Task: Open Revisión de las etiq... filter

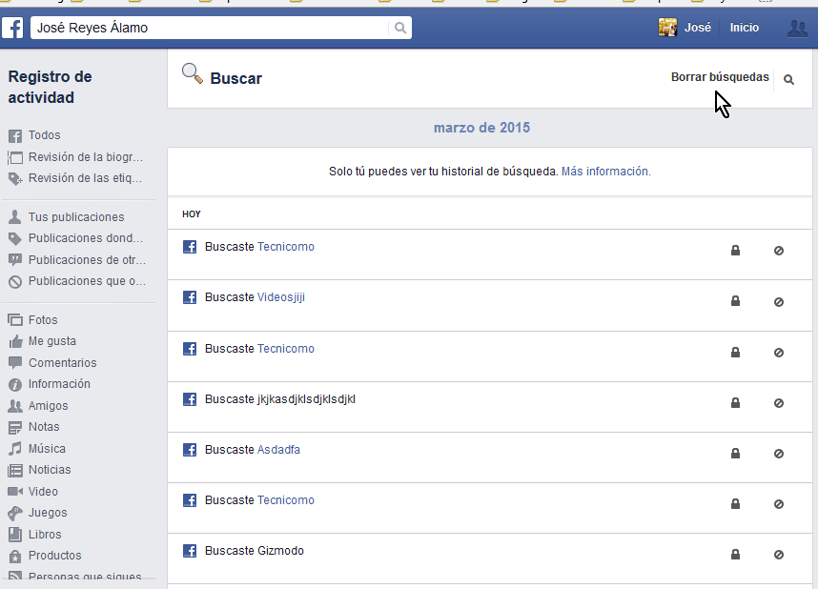Action: (85, 178)
